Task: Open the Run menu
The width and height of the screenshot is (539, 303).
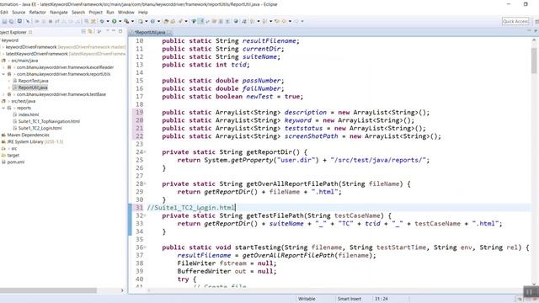Action: coord(110,12)
